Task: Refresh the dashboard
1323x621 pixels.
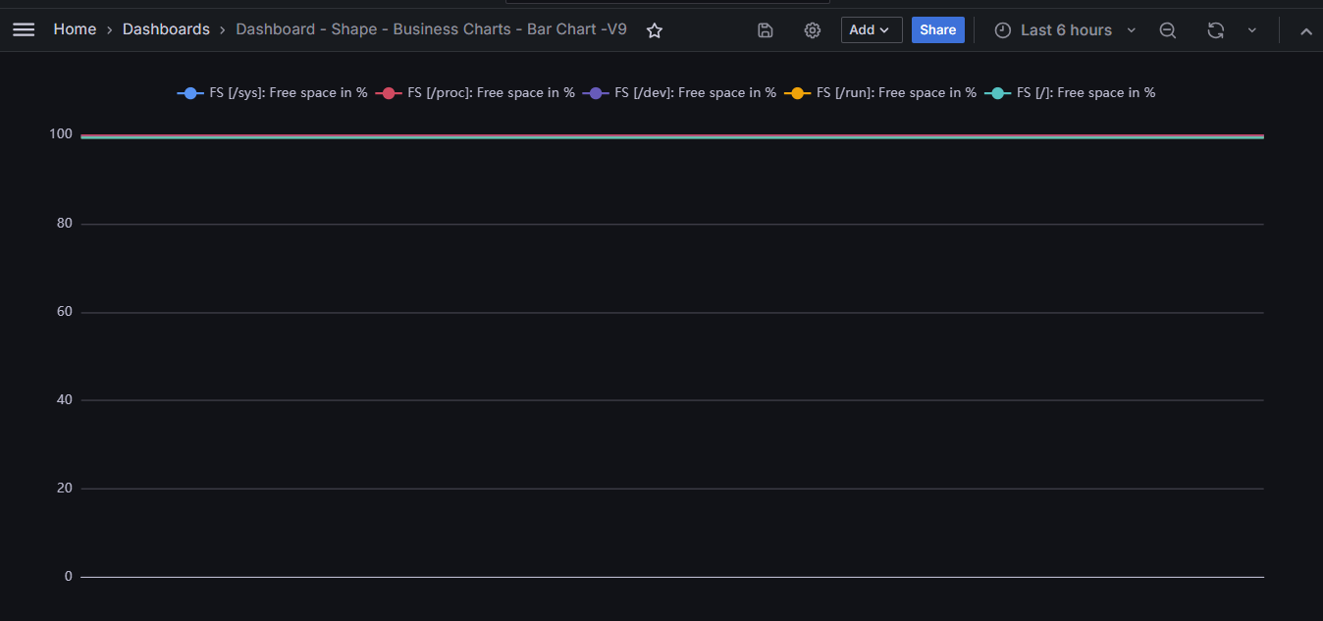Action: [x=1215, y=30]
